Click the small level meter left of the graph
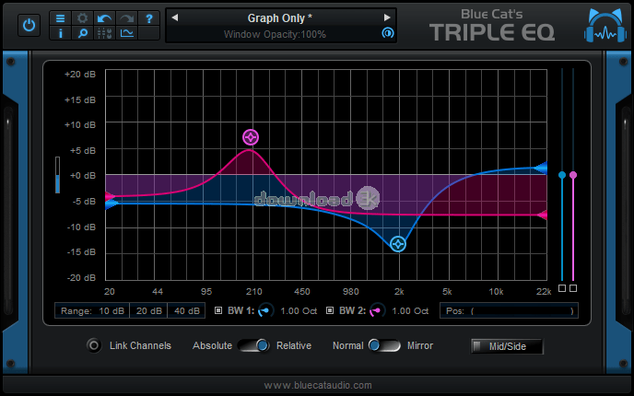The width and height of the screenshot is (634, 396). (57, 175)
